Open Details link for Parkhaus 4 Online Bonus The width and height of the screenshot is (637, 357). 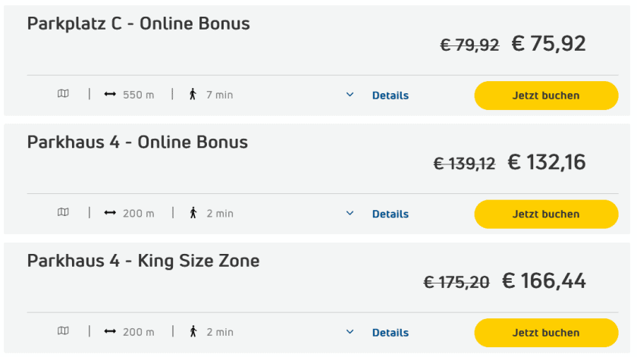coord(390,214)
